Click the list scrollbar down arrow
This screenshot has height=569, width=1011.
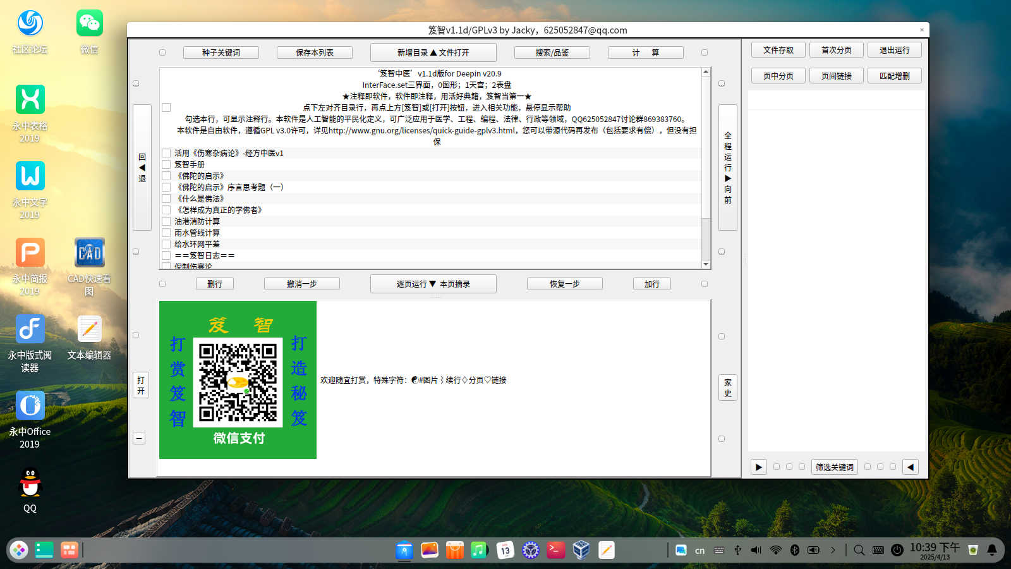(706, 264)
